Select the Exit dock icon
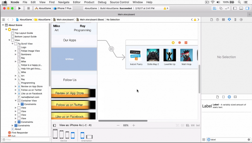The width and height of the screenshot is (252, 143). pos(186,43)
